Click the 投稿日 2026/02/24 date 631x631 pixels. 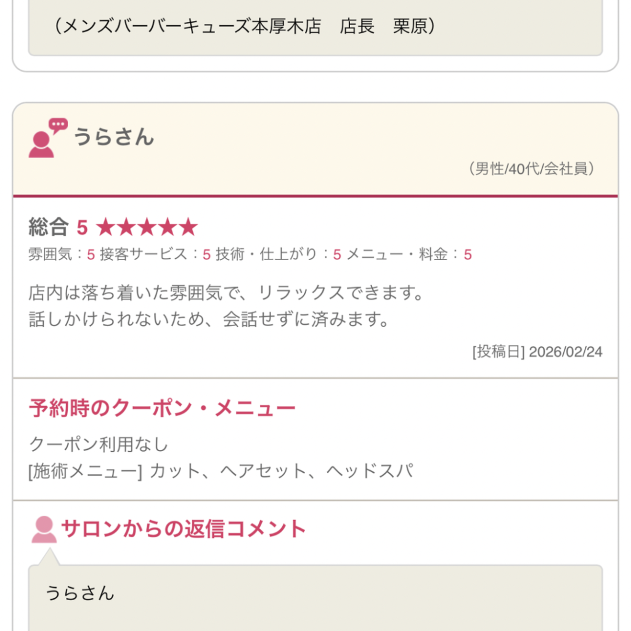(537, 352)
